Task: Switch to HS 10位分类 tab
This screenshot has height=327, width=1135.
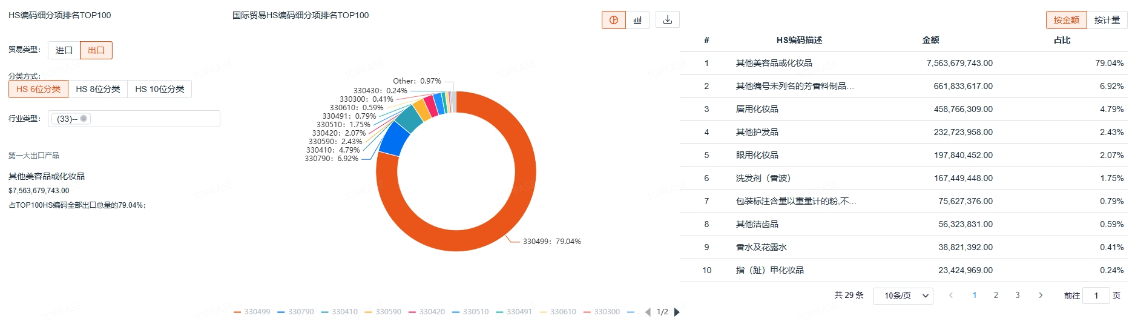Action: click(160, 89)
